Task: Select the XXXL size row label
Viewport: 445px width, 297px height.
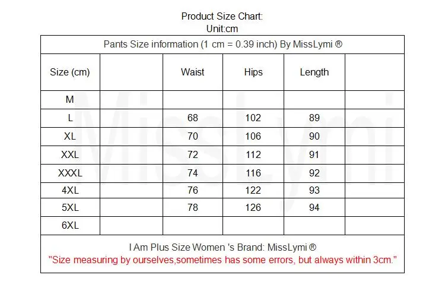Action: 70,173
